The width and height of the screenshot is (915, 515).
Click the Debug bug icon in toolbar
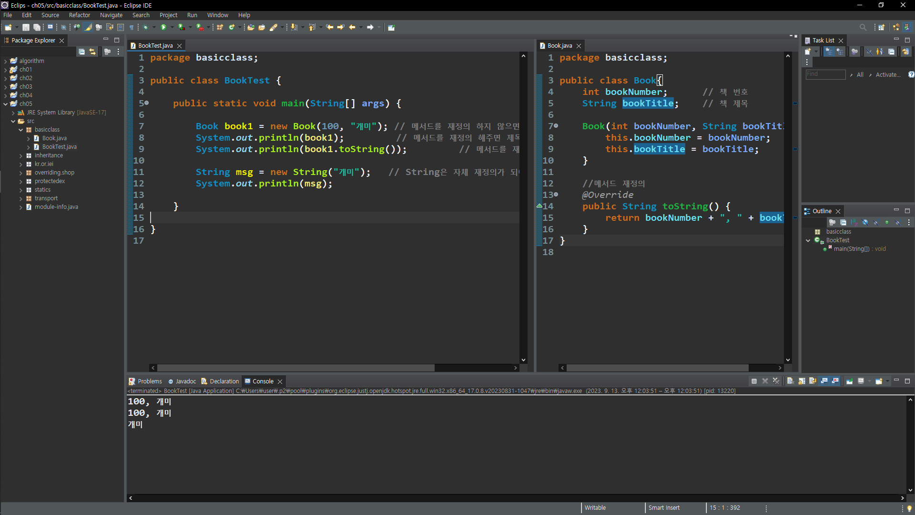point(146,27)
